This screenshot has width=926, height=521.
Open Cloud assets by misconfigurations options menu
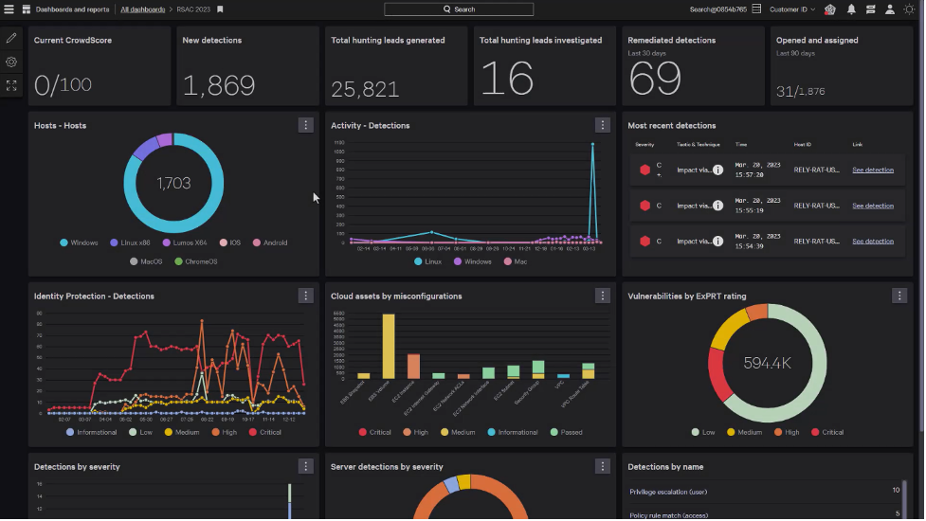(603, 296)
